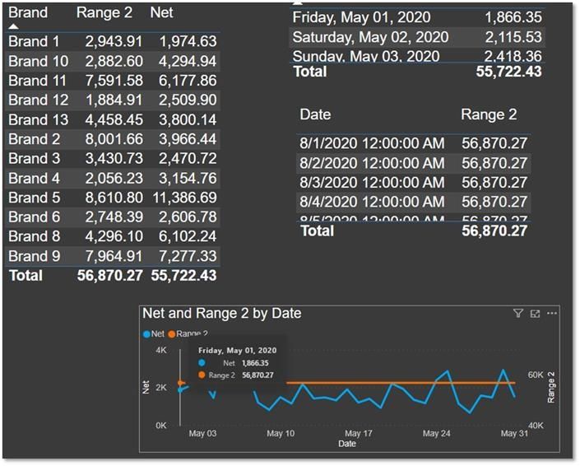580x466 pixels.
Task: Select the Brand 1 row label
Action: point(34,41)
